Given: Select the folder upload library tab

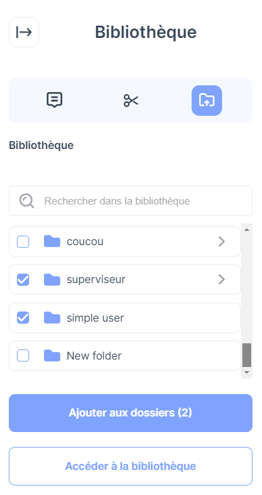Looking at the screenshot, I should coord(206,100).
